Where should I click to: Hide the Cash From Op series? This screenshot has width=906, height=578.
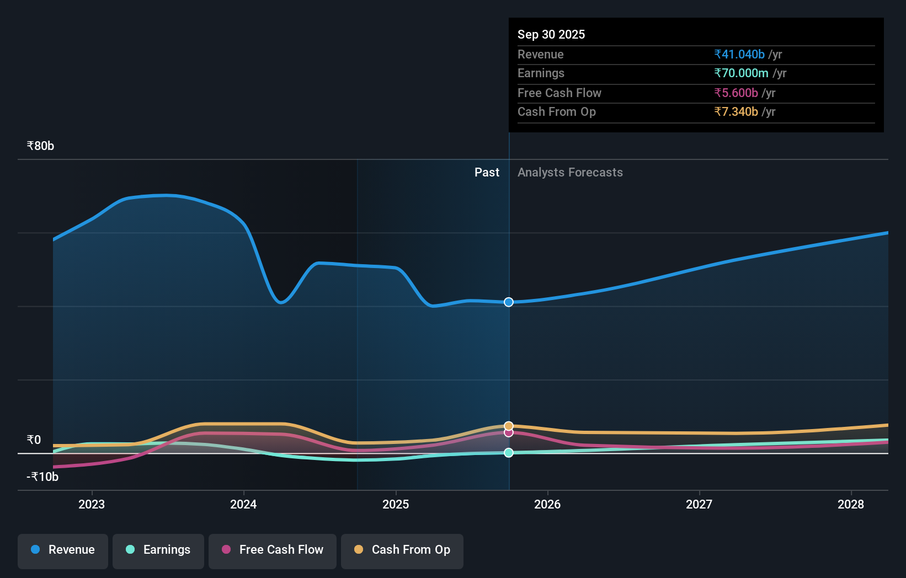(402, 550)
